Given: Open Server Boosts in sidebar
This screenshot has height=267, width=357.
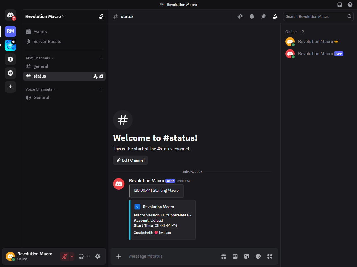Looking at the screenshot, I should tap(64, 42).
